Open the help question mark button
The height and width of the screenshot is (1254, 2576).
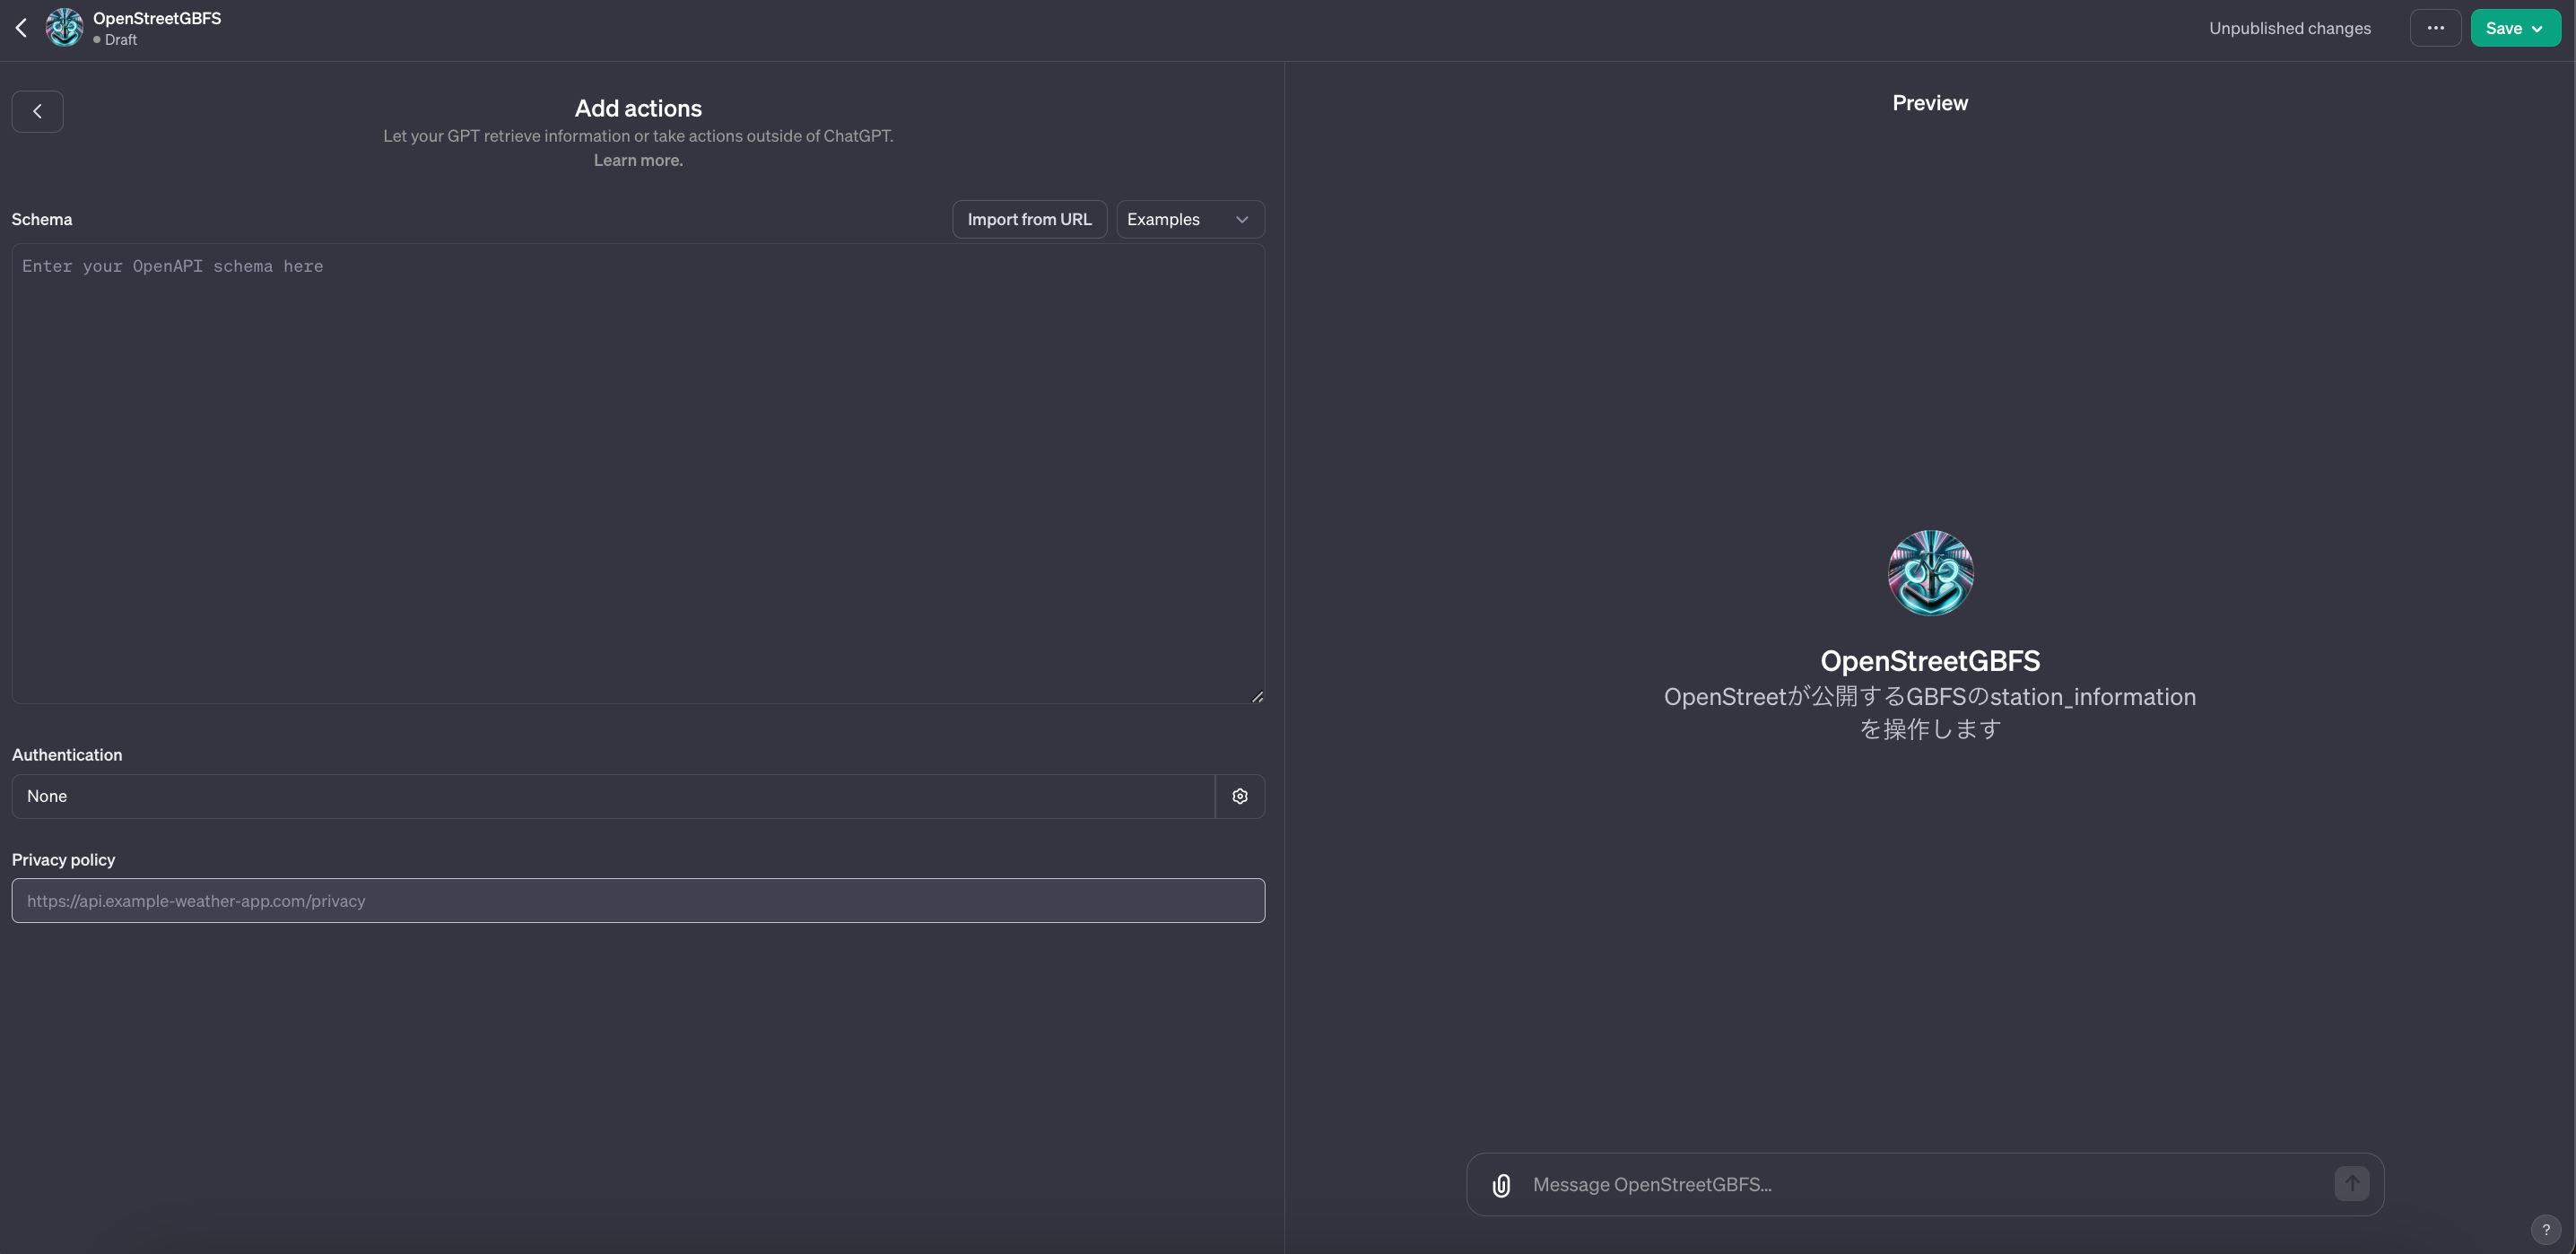coord(2545,1230)
